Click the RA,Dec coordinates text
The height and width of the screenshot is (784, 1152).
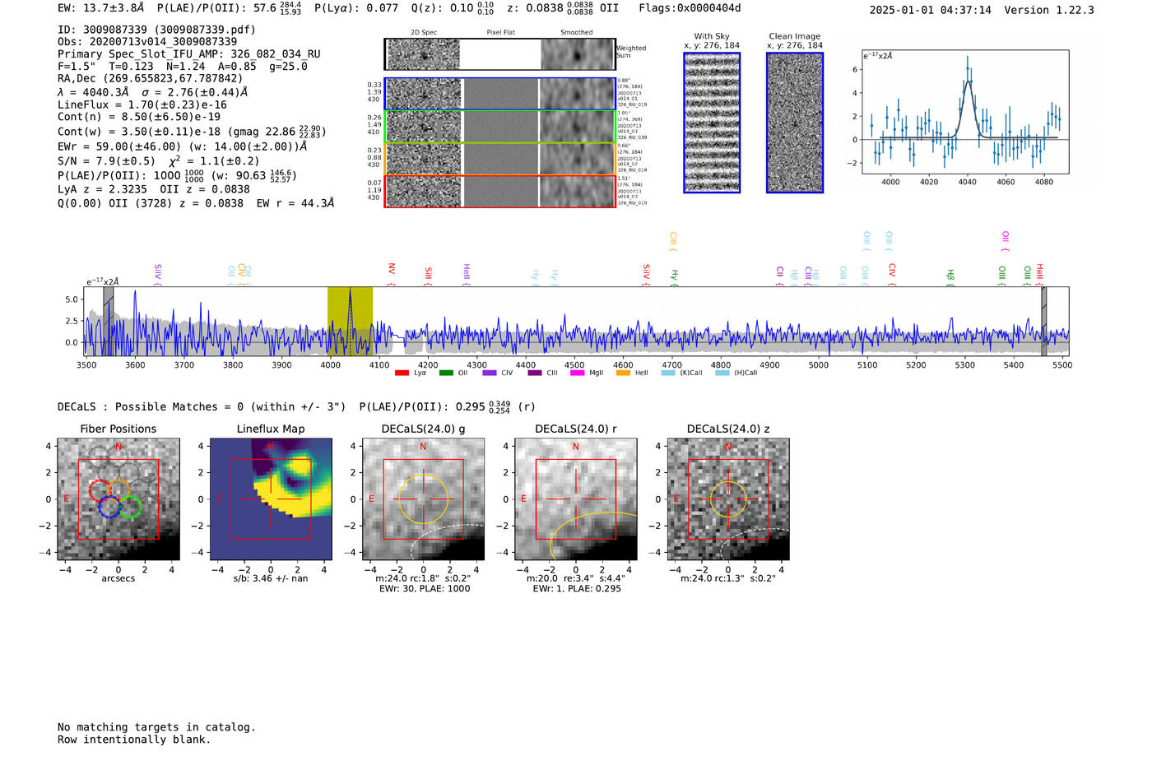[x=150, y=79]
